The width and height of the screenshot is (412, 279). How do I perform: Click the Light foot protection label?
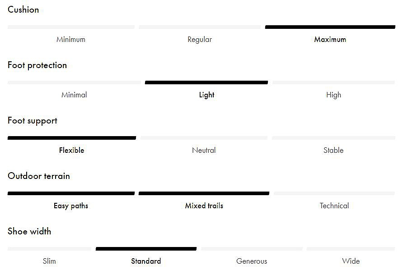(x=206, y=95)
